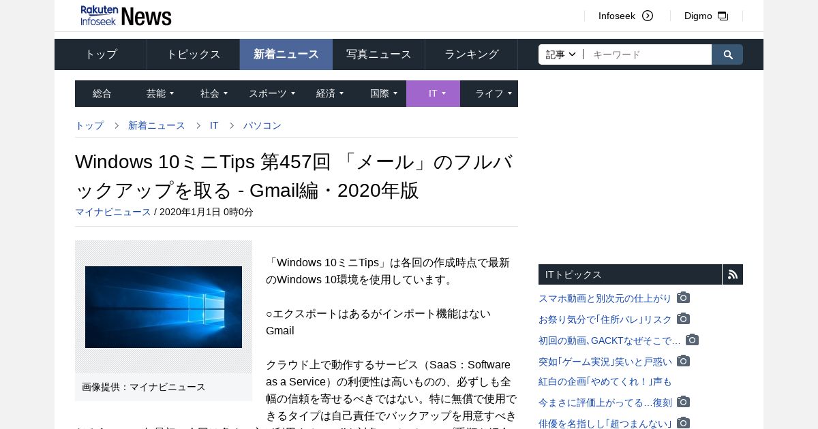Click camera icon beside 俳優を名指しし「超つまんない」

[x=683, y=423]
